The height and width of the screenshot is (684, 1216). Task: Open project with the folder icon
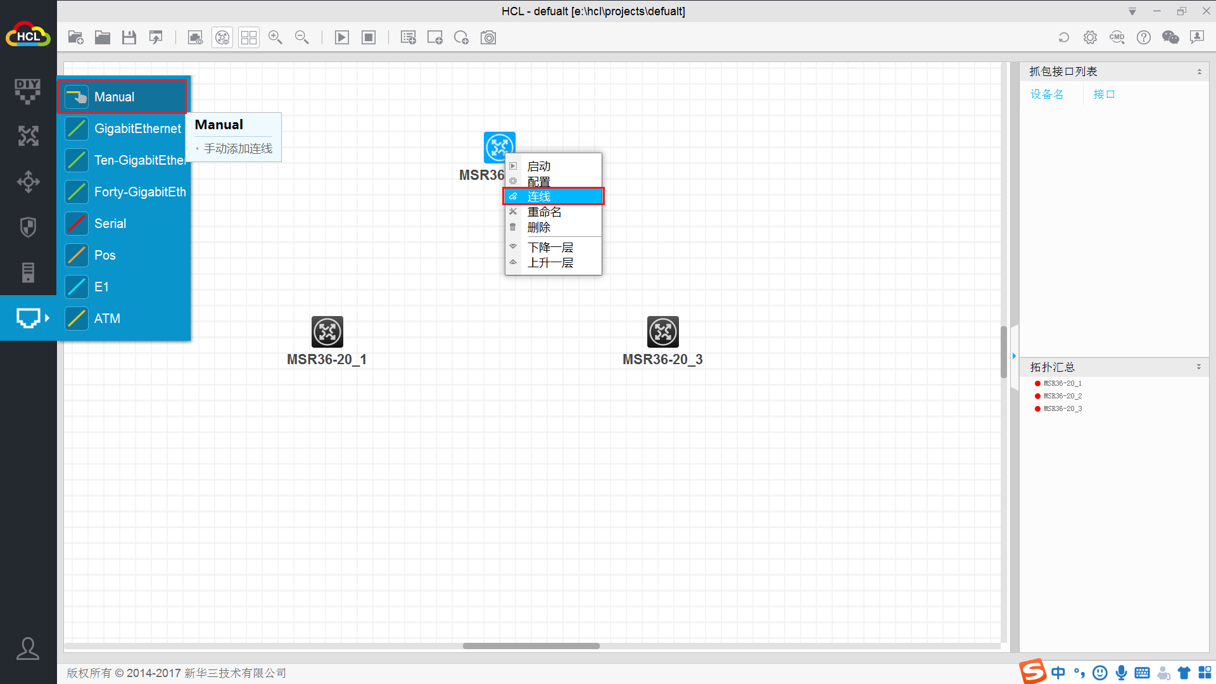pos(103,37)
